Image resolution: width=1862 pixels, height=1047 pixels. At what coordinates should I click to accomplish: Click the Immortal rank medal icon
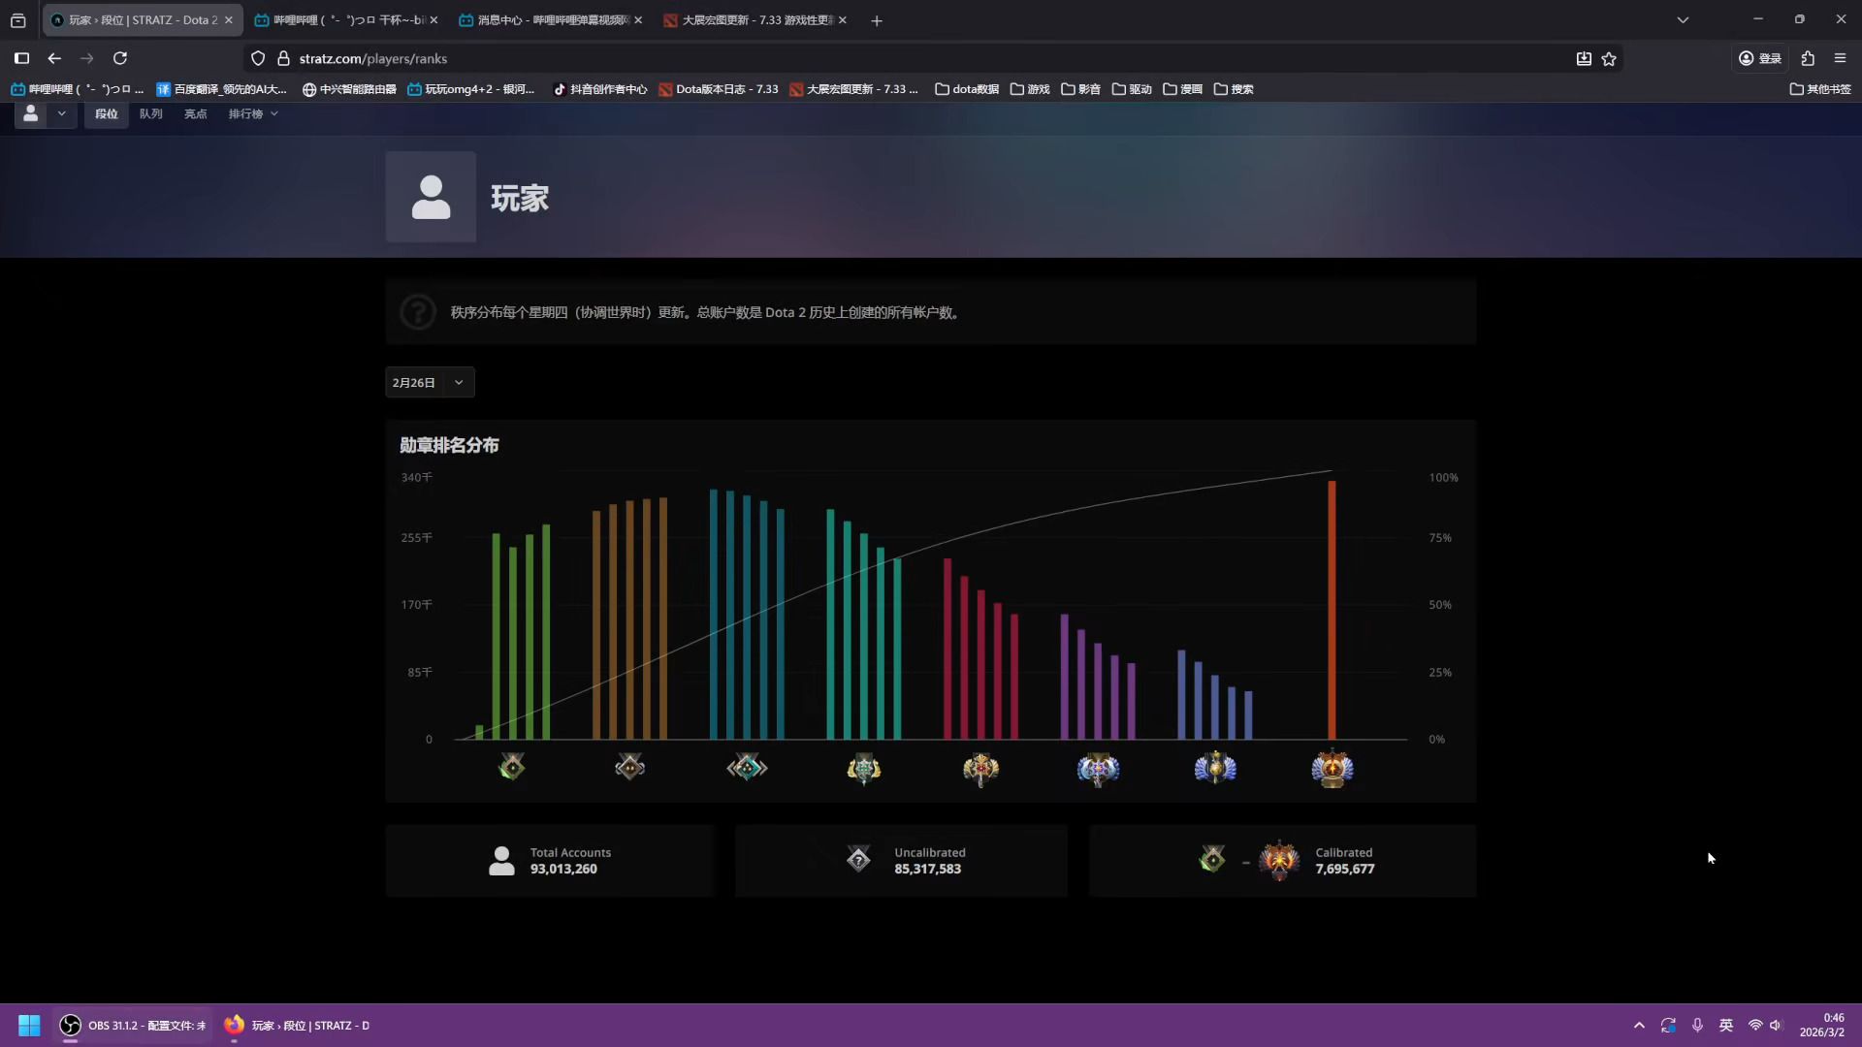click(1332, 768)
